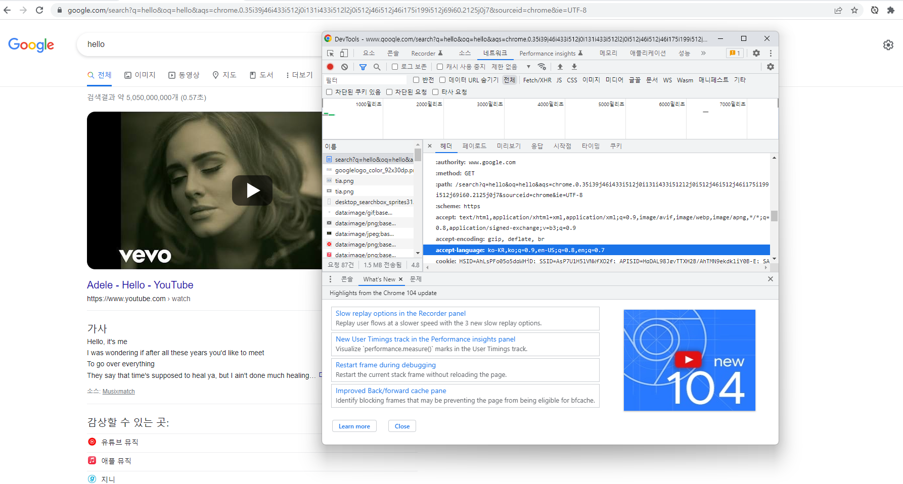Image resolution: width=903 pixels, height=484 pixels.
Task: Bookmark this page with the star icon
Action: [854, 10]
